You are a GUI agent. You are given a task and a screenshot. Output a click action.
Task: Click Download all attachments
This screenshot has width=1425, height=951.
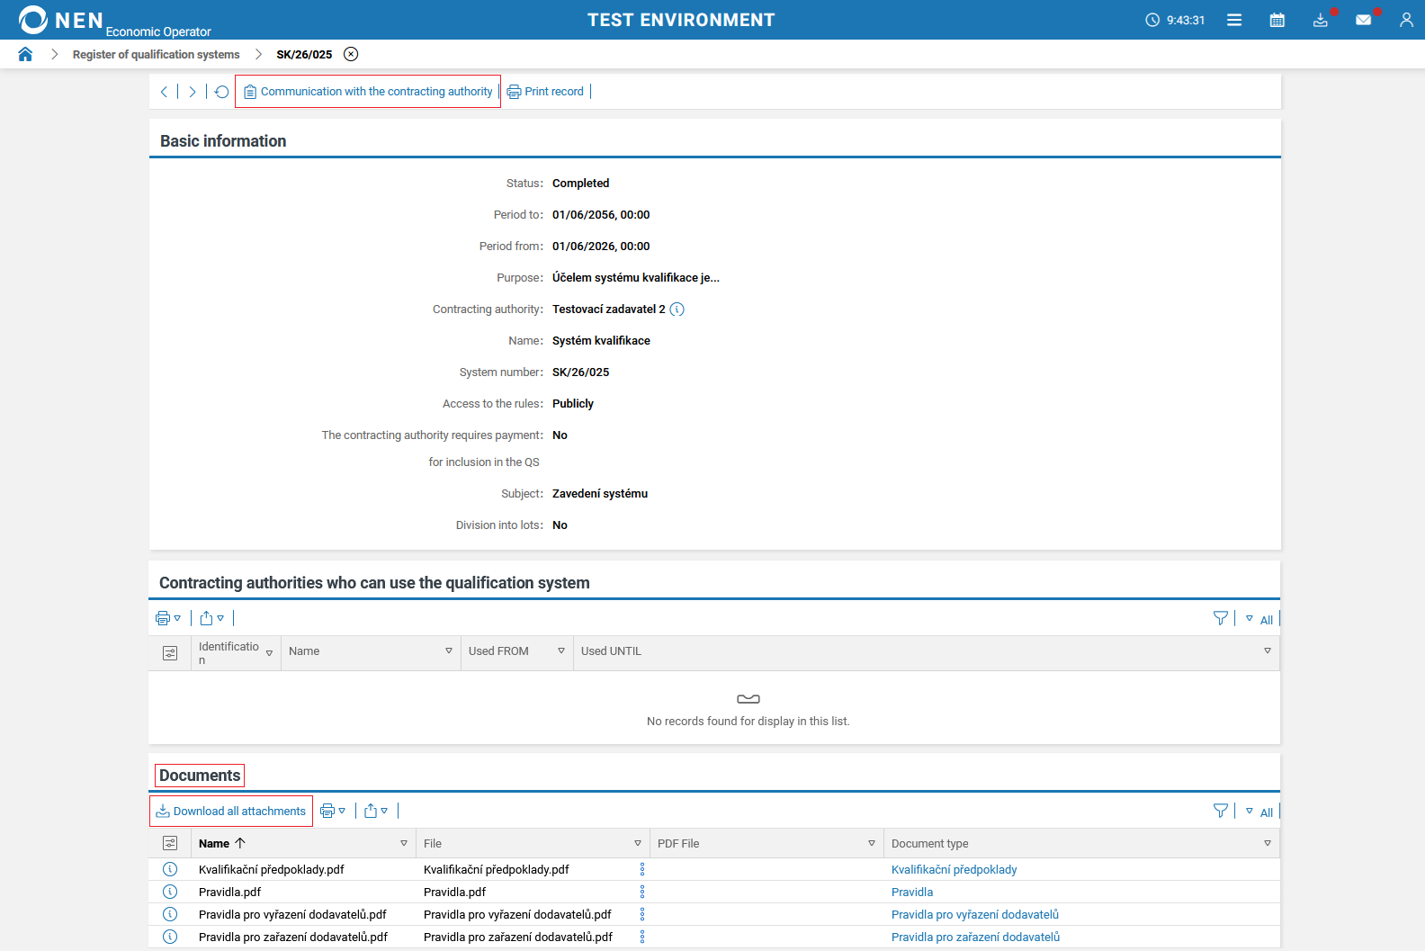(231, 812)
